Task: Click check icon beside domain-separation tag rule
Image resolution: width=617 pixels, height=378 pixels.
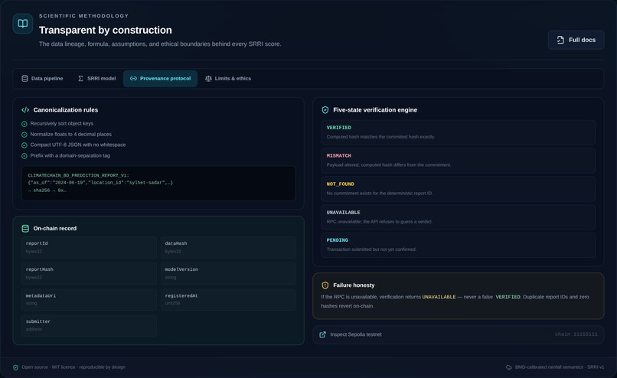Action: pyautogui.click(x=24, y=156)
